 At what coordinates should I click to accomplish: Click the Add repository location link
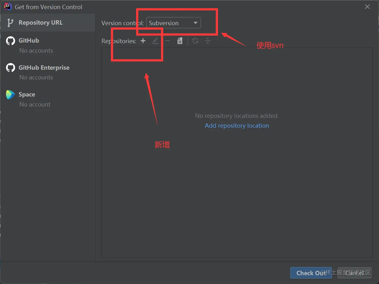pos(237,125)
